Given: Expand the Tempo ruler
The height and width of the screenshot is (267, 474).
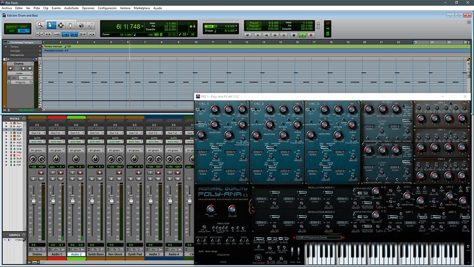Looking at the screenshot, I should click(x=7, y=46).
